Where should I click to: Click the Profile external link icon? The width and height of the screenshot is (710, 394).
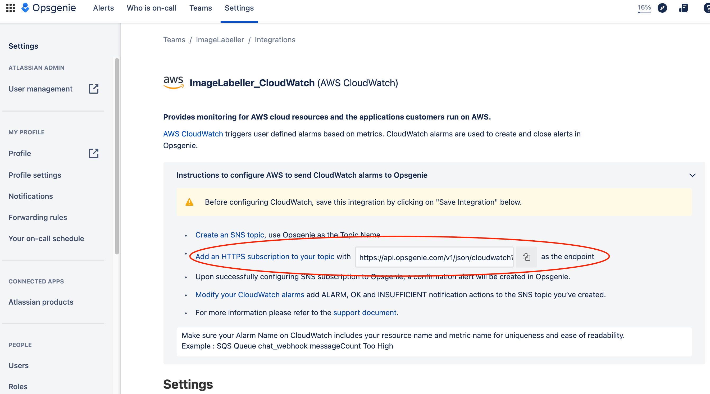point(94,153)
